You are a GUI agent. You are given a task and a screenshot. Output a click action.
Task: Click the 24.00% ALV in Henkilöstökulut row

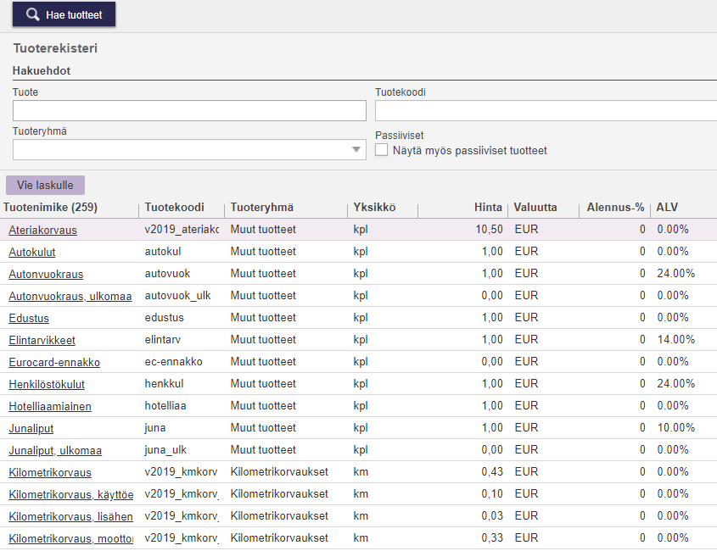pos(675,383)
